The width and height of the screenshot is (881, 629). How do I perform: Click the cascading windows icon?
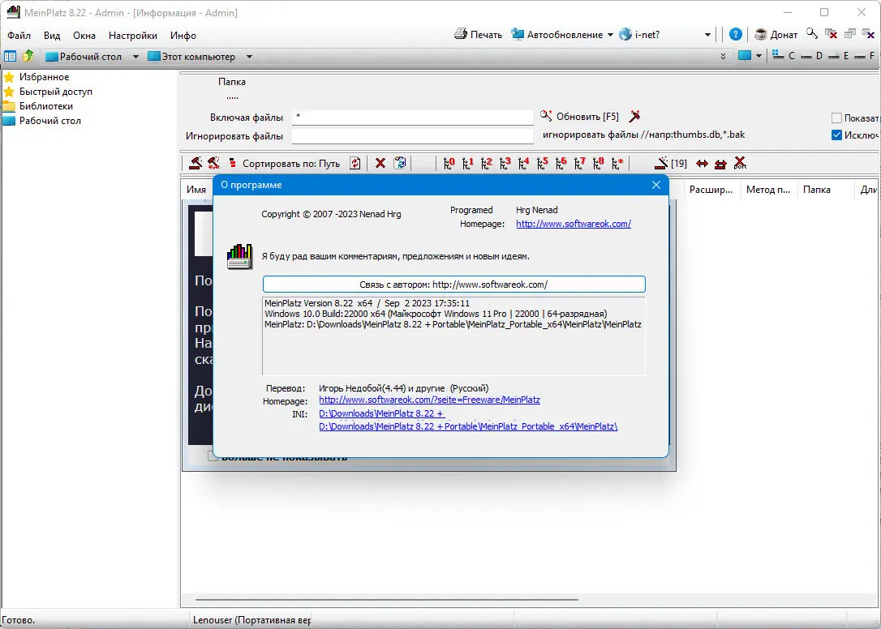pyautogui.click(x=850, y=34)
